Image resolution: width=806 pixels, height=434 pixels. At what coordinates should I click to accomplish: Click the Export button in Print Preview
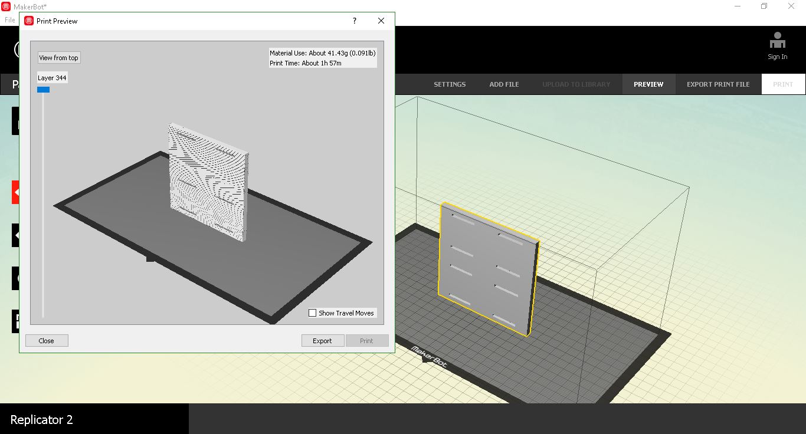[323, 341]
